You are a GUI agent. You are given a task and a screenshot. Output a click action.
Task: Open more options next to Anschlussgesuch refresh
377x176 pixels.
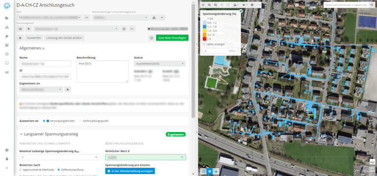point(132,29)
